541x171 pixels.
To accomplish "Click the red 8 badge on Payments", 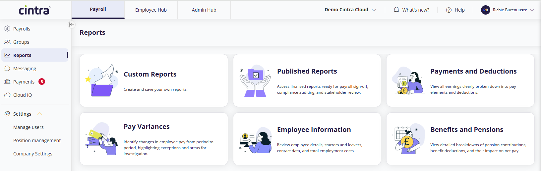I will tap(42, 82).
